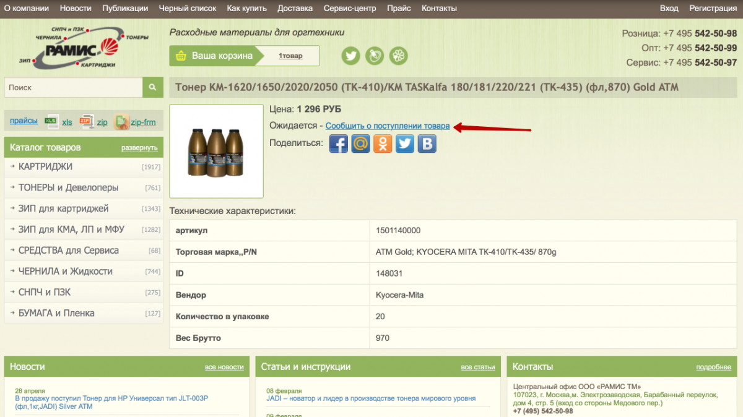Image resolution: width=743 pixels, height=417 pixels.
Task: Open Черный список menu item
Action: point(188,8)
